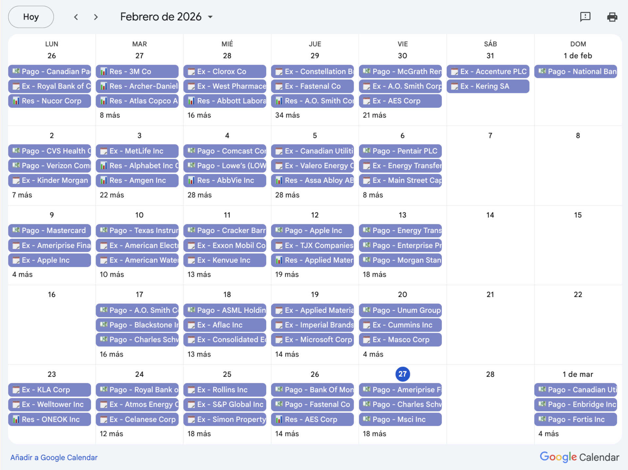Click the chart icon on Res - 3M Co
Image resolution: width=628 pixels, height=470 pixels.
[x=103, y=71]
